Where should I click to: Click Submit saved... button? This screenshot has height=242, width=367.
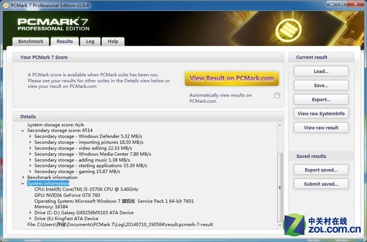coord(321,184)
